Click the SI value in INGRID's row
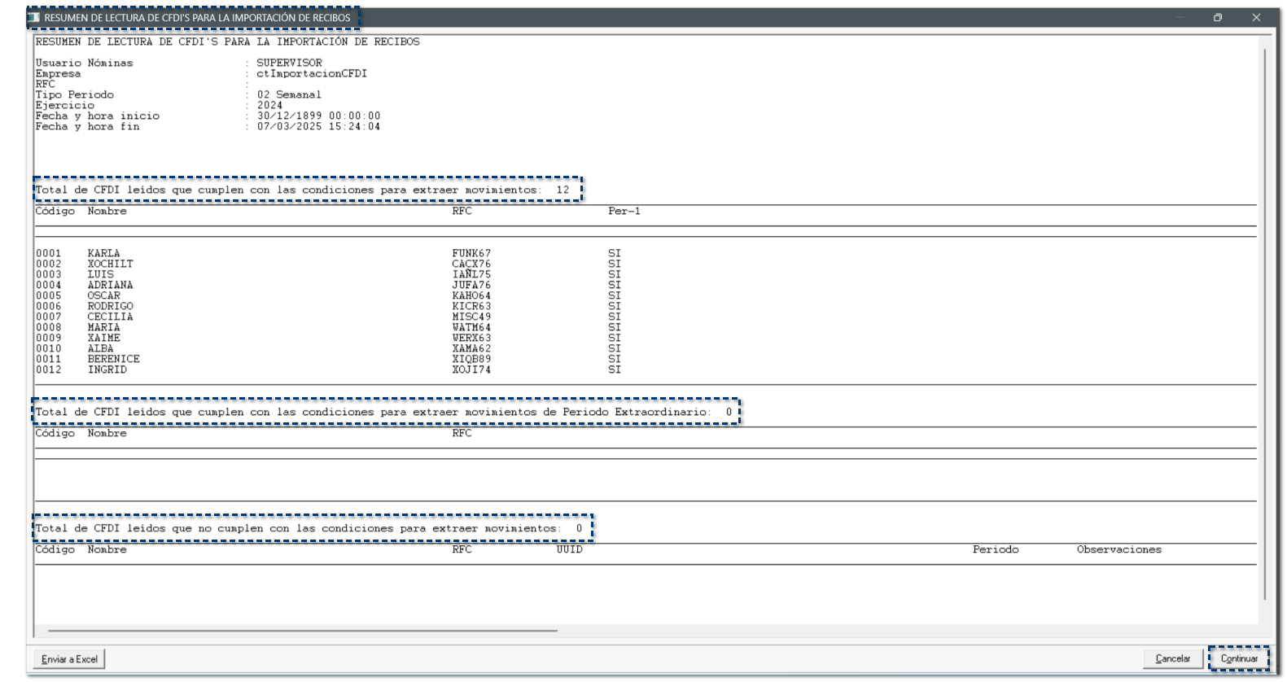Image resolution: width=1287 pixels, height=682 pixels. [x=614, y=369]
